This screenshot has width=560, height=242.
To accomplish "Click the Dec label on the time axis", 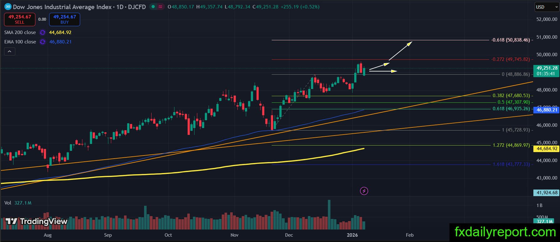I will pos(289,235).
